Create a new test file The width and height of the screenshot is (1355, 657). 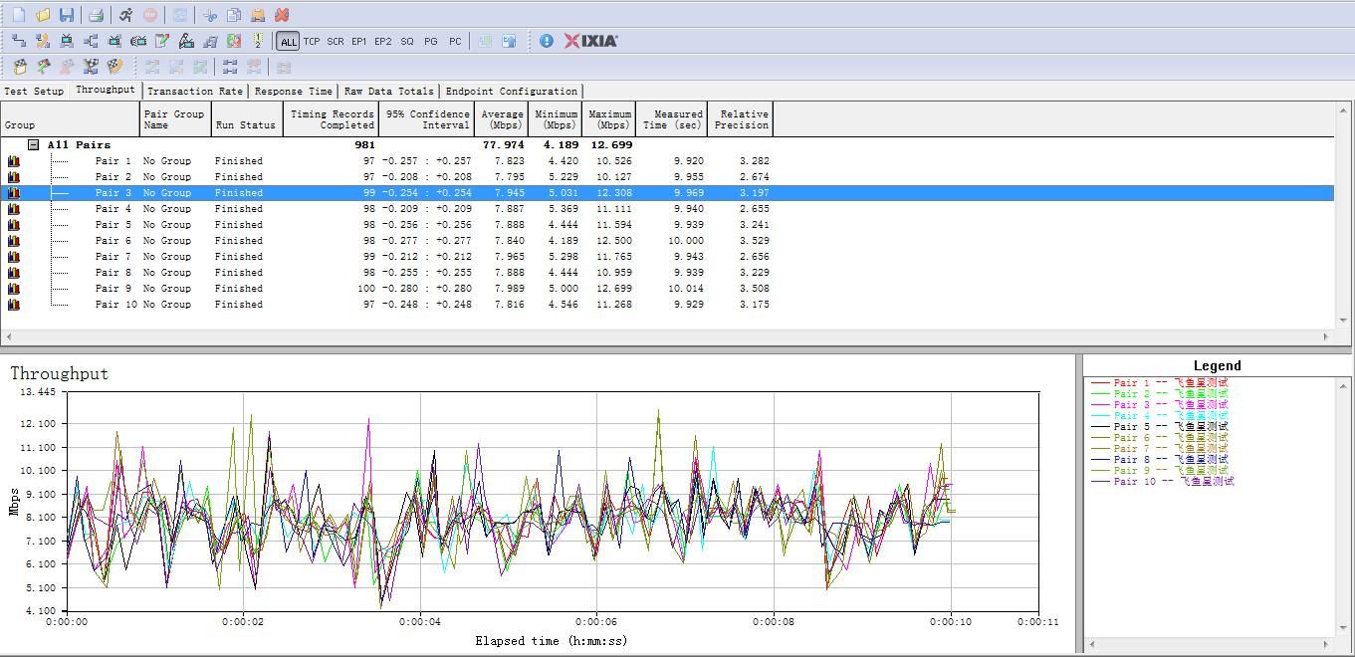(x=19, y=15)
